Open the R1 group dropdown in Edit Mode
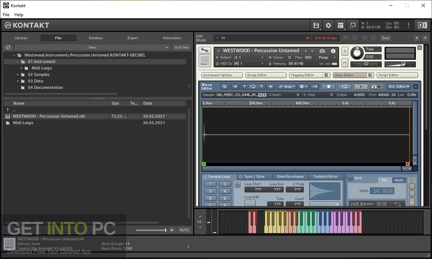The image size is (432, 259). (x=262, y=38)
